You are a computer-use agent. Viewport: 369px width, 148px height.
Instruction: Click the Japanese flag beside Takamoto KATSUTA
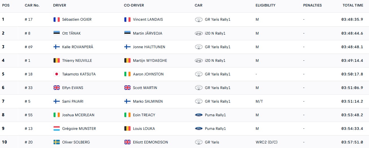click(x=57, y=74)
